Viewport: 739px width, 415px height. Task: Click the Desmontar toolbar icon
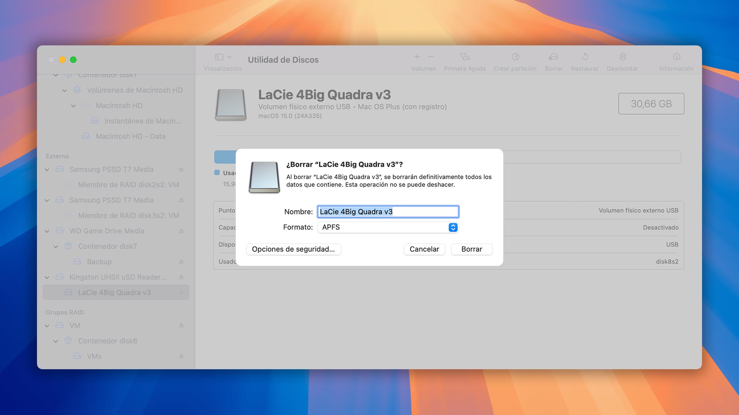tap(623, 57)
